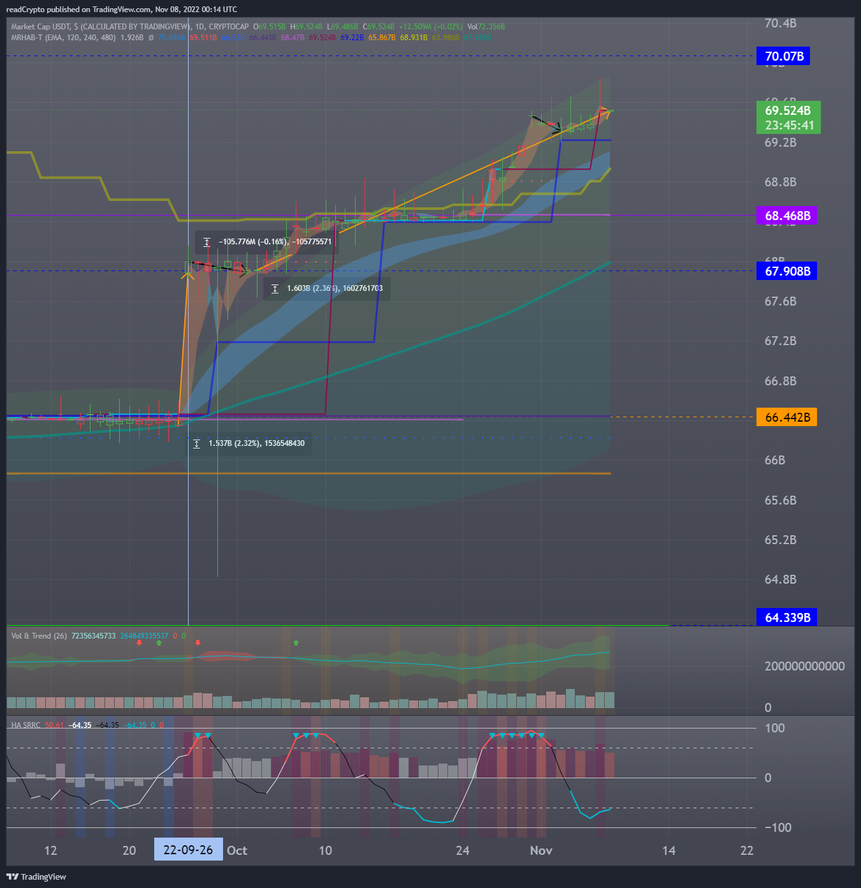Click the first red down-arrow signal in Vol & Trend pane
This screenshot has width=861, height=888.
[x=139, y=642]
